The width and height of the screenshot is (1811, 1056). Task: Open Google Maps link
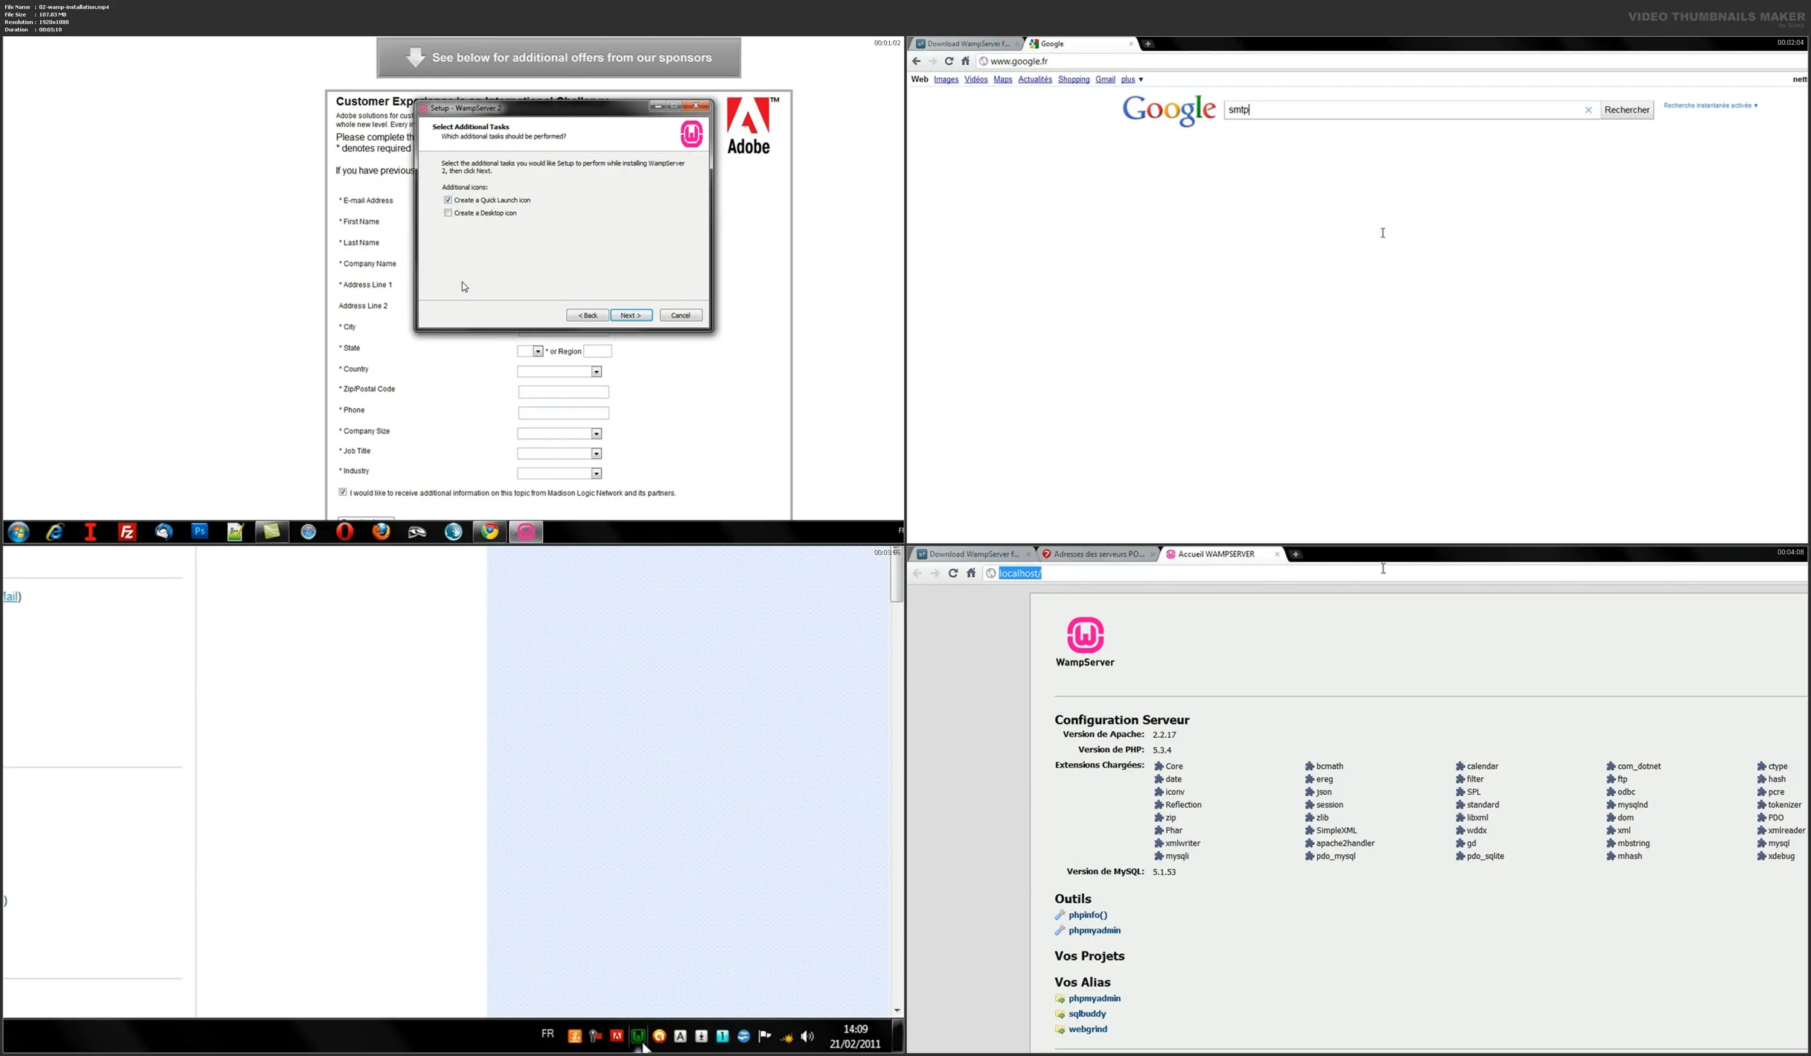click(1003, 79)
